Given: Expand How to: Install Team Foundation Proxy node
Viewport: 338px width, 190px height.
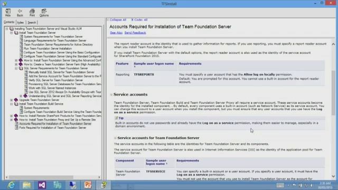Looking at the screenshot, I should (x=12, y=120).
